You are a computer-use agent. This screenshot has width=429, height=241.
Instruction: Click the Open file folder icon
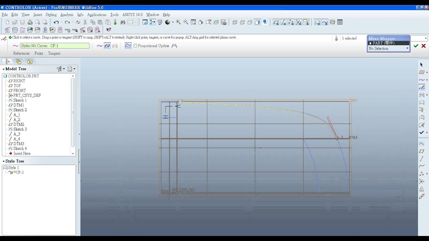tap(15, 22)
